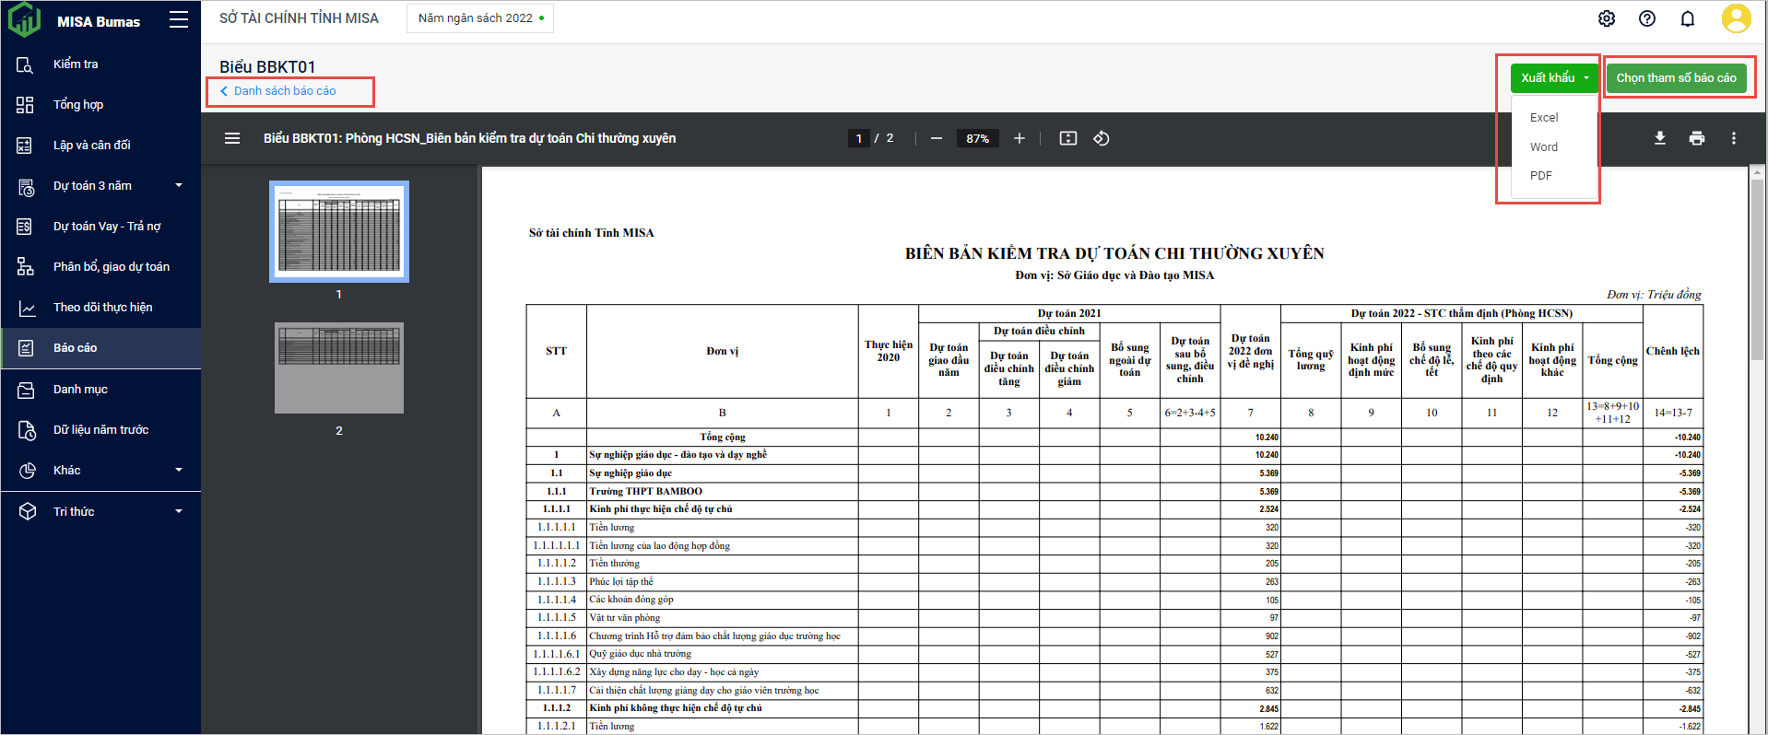Viewport: 1768px width, 735px height.
Task: Click the fit-to-page icon in PDF toolbar
Action: (1068, 138)
